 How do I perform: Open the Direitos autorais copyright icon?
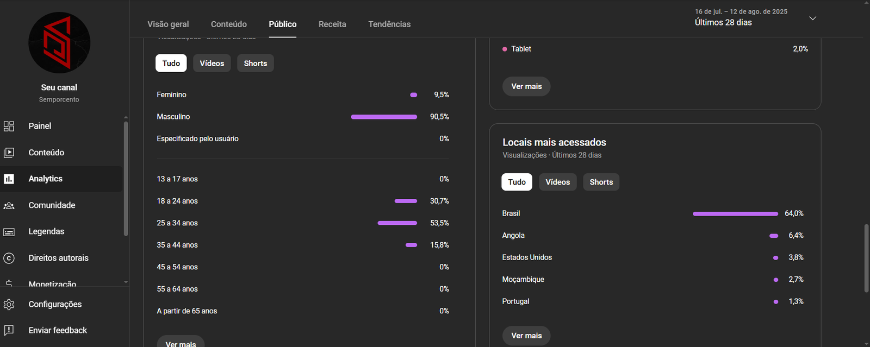[x=9, y=258]
